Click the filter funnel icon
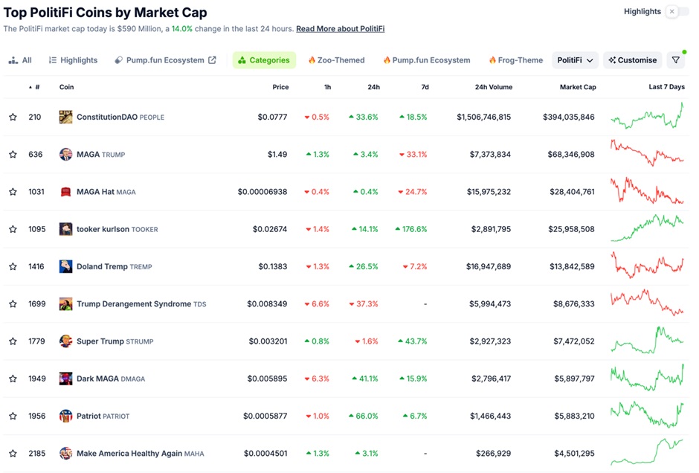 pos(675,60)
